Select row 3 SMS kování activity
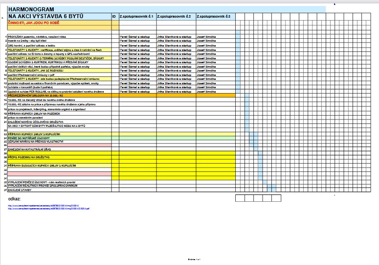The width and height of the screenshot is (379, 265). (x=60, y=46)
